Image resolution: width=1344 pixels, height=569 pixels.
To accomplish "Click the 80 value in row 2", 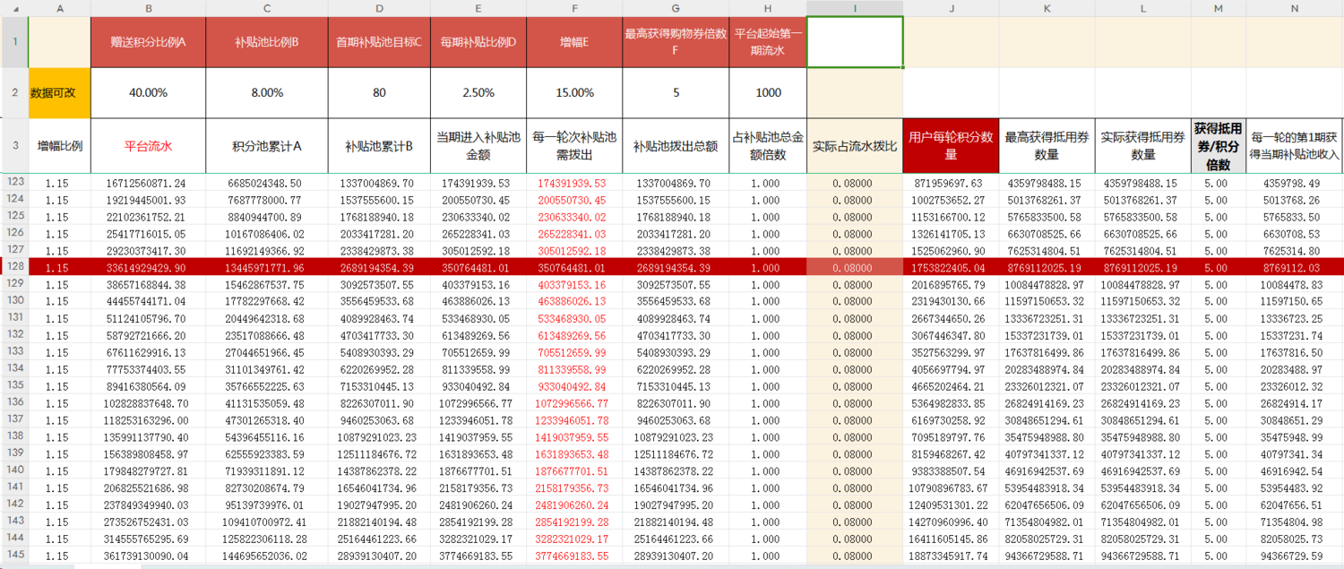I will pyautogui.click(x=379, y=92).
